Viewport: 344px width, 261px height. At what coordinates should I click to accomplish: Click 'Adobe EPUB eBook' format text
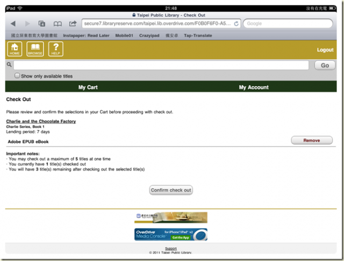coord(28,142)
